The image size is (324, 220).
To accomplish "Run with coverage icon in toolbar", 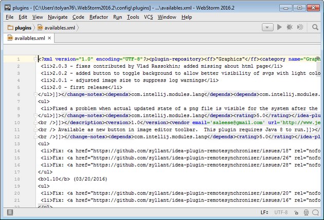I will (301, 27).
